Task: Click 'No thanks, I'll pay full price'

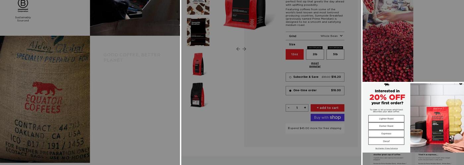Action: pyautogui.click(x=386, y=148)
